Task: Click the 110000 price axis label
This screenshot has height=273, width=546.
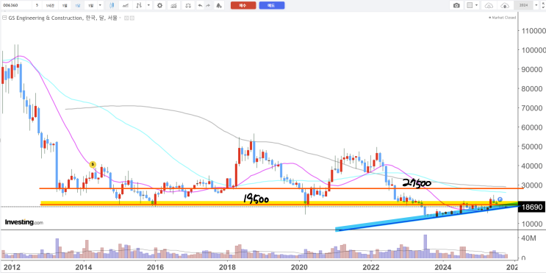Action: coord(533,31)
